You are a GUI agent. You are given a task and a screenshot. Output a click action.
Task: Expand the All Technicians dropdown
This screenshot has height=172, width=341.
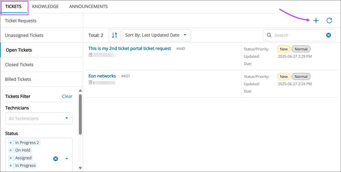[67, 118]
